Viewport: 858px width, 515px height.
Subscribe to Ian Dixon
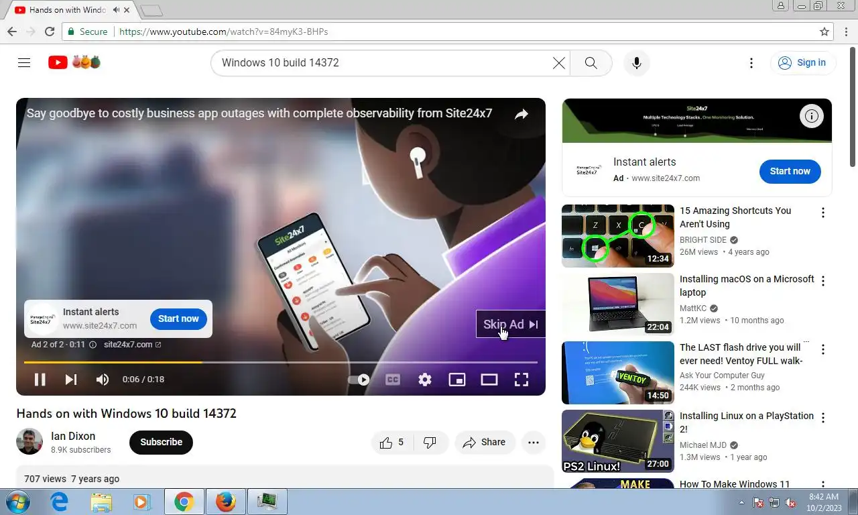tap(161, 442)
